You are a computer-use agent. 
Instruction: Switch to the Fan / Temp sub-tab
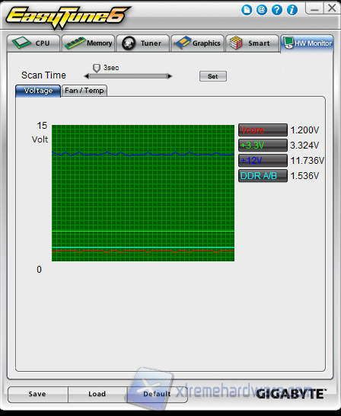point(84,91)
